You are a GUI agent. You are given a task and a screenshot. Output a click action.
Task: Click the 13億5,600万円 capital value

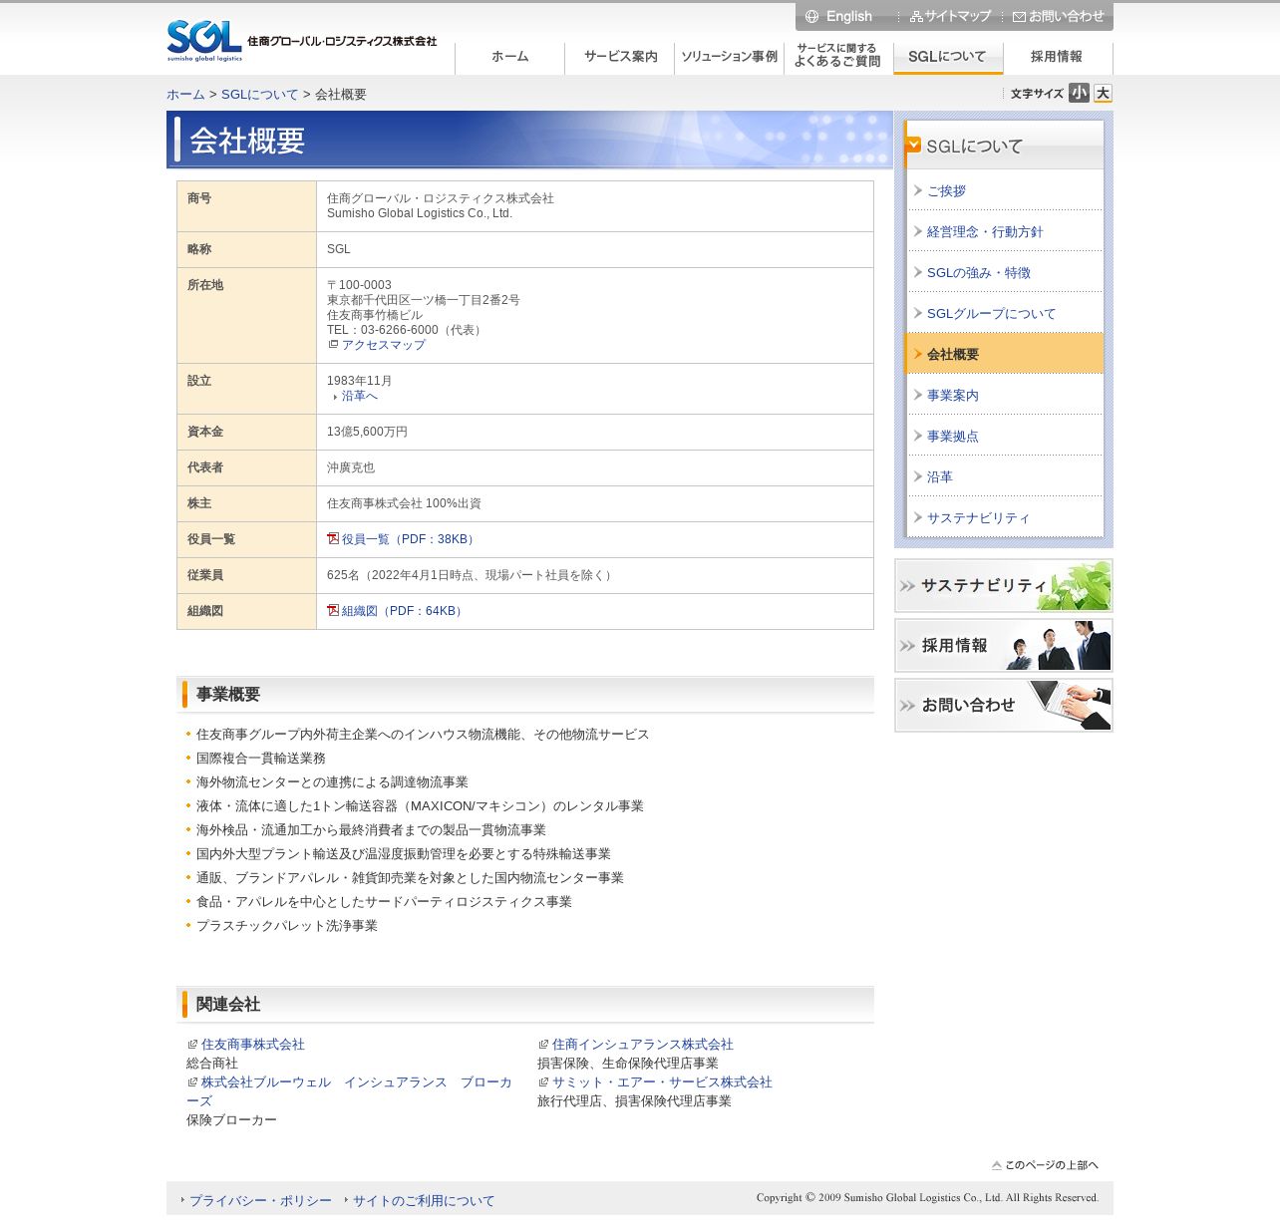pyautogui.click(x=367, y=432)
